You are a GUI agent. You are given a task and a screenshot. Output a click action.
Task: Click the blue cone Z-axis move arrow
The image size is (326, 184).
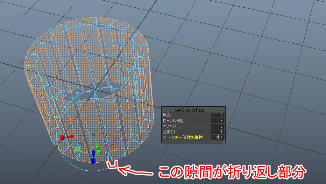(93, 154)
